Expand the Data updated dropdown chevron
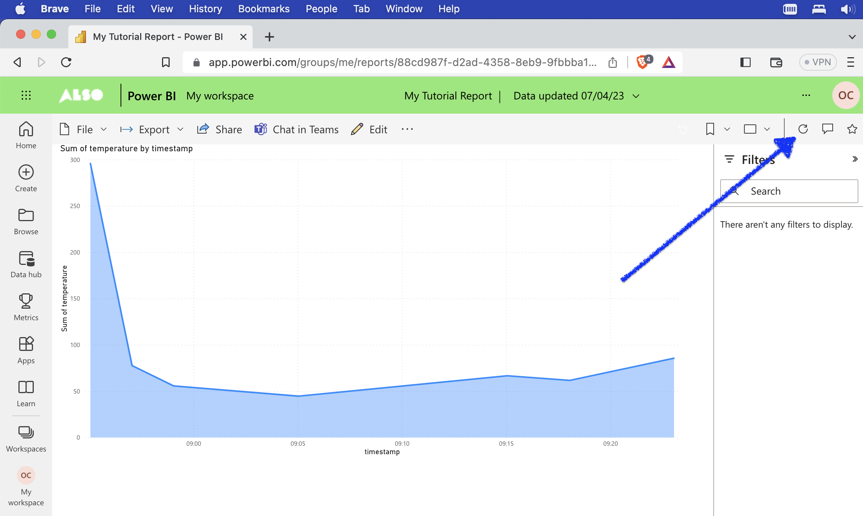 (636, 96)
